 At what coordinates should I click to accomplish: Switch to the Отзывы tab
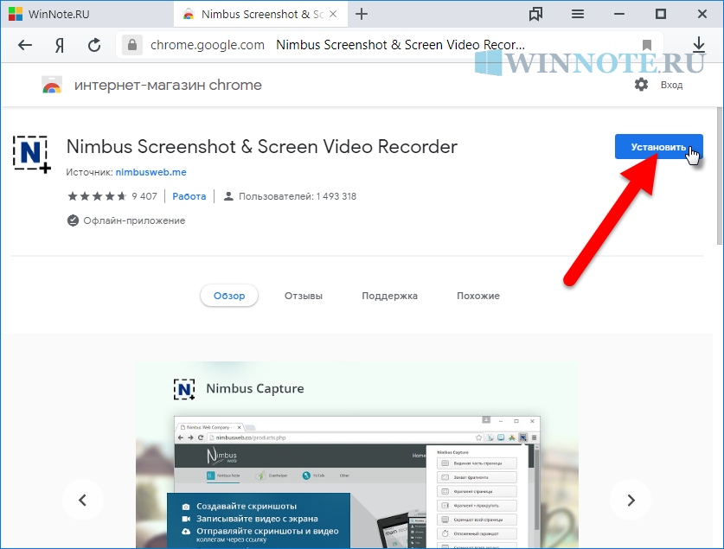click(304, 296)
